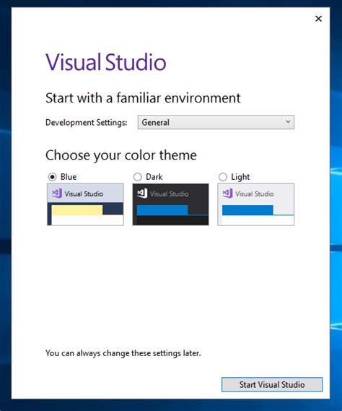342x411 pixels.
Task: Click the Blue theme preview thumbnail
Action: 85,204
